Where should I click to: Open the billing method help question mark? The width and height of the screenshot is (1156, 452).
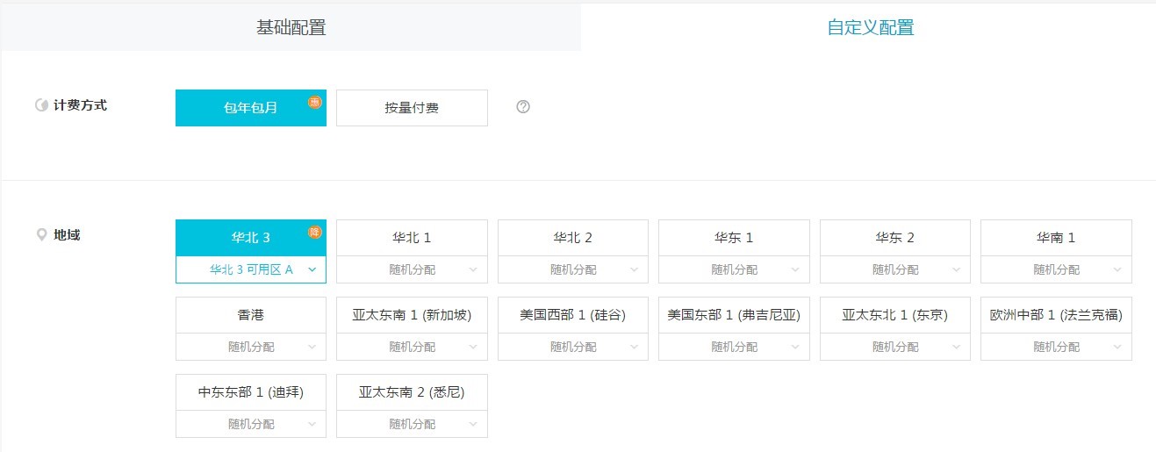(523, 107)
